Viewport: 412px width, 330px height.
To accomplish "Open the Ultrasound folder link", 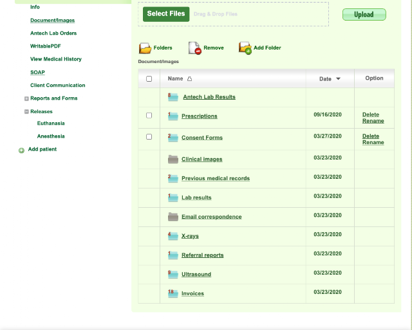I will point(196,274).
